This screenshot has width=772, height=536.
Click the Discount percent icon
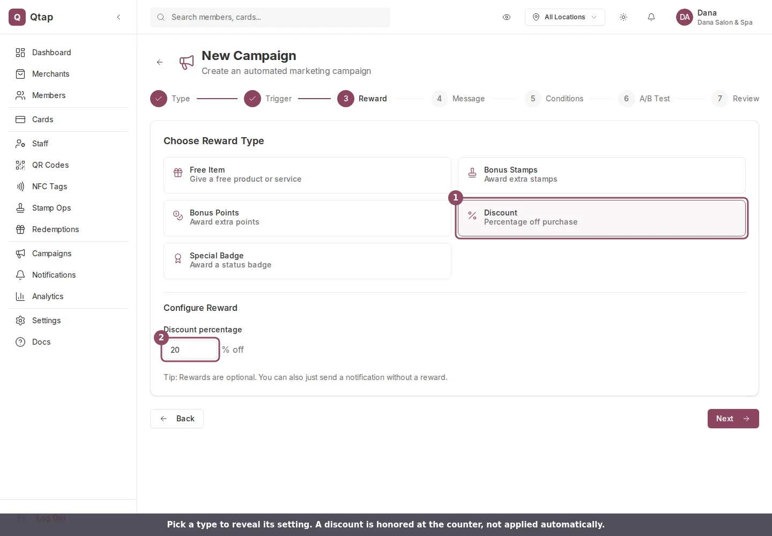pos(472,215)
